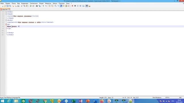Screen dimensions: 184x103
Task: Print the document via the Print toolbar icon
Action: coord(18,6)
